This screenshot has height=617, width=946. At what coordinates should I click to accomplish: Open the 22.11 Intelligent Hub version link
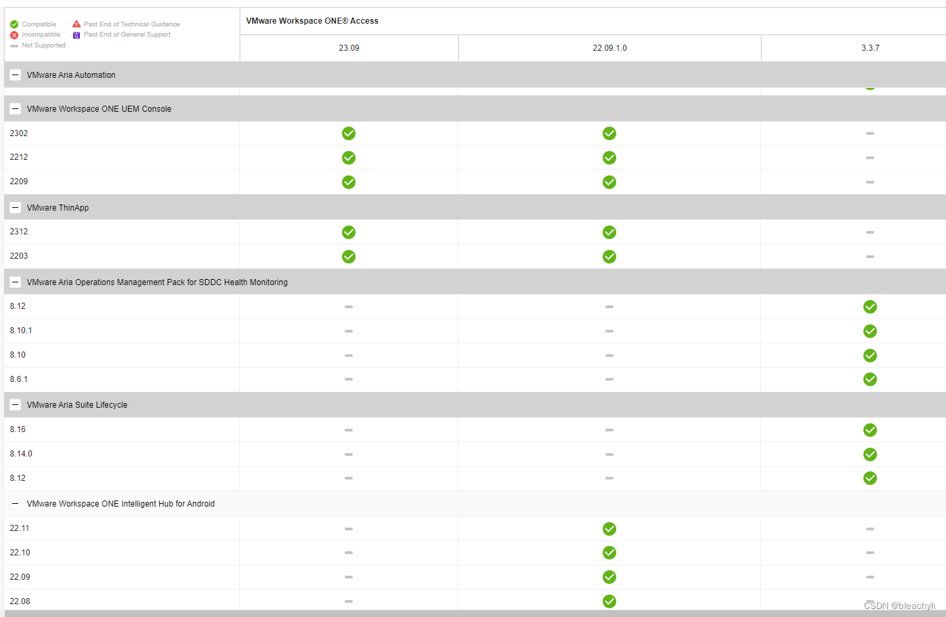pos(20,528)
